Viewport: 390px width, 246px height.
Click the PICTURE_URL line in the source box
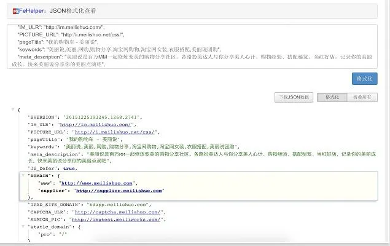71,34
